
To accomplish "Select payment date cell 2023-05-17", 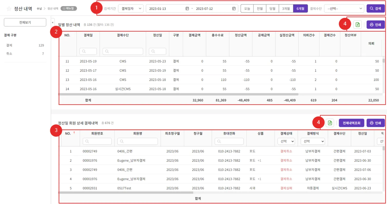I will (88, 70).
